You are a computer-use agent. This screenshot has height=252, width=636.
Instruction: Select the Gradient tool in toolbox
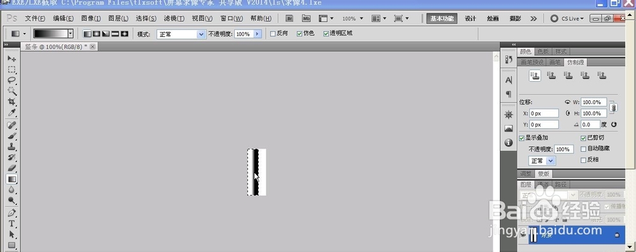(11, 178)
